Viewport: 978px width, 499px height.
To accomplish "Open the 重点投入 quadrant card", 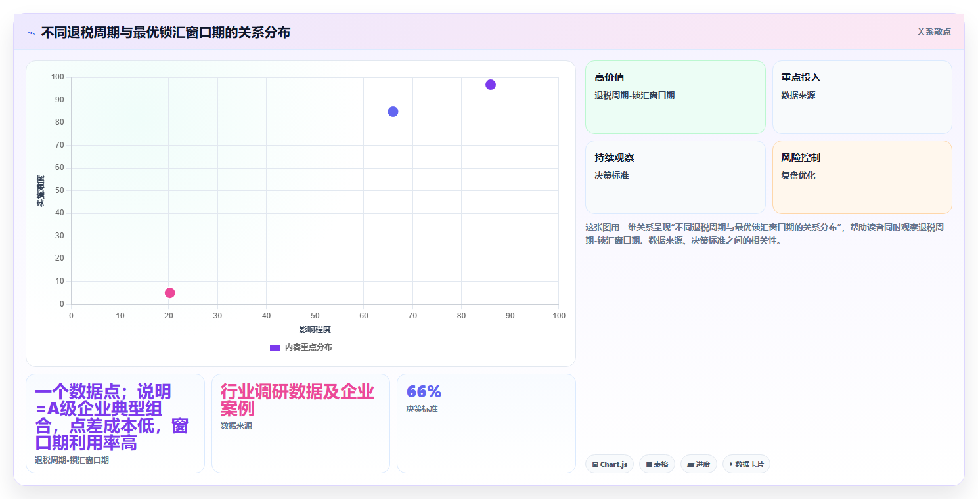I will [x=862, y=97].
